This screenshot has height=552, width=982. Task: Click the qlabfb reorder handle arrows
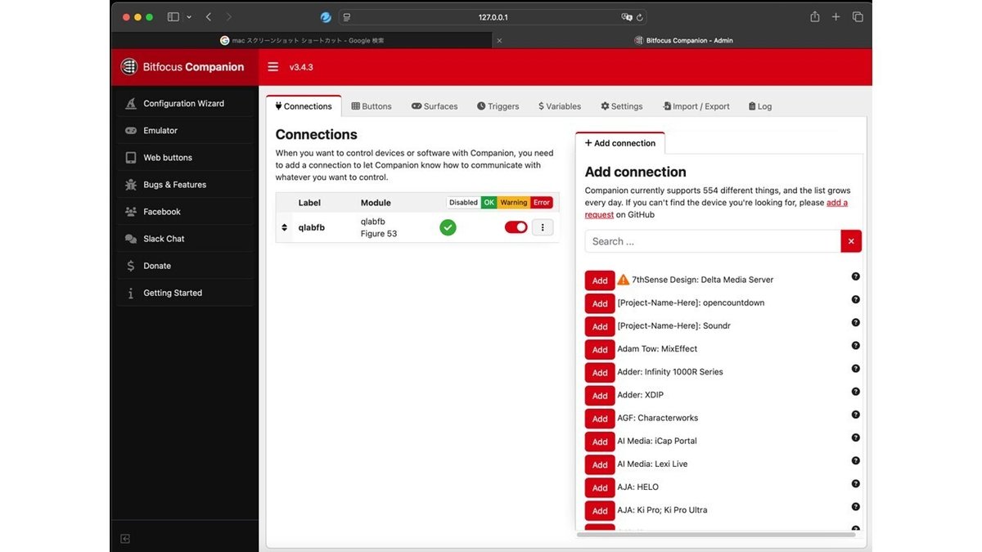point(285,227)
